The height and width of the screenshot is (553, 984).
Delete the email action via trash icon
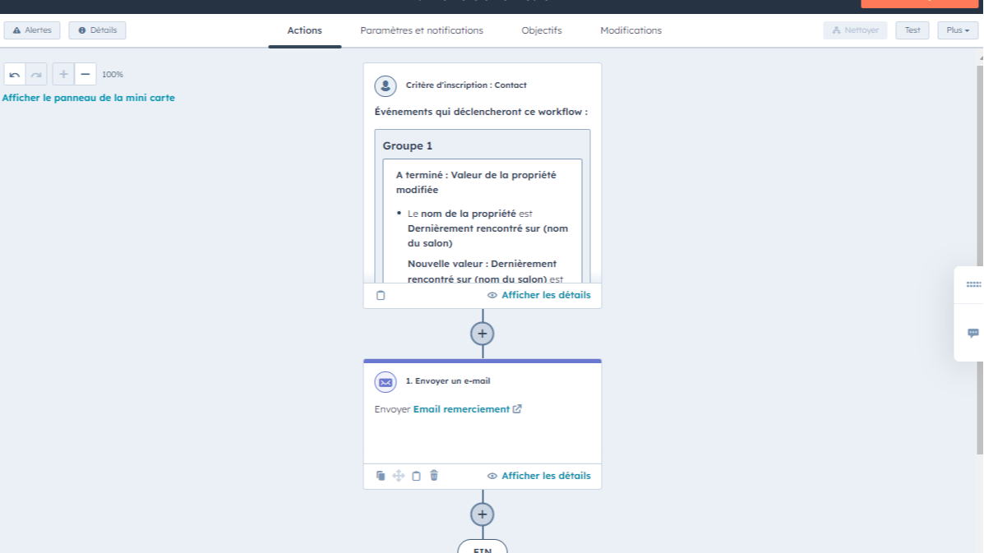coord(434,475)
